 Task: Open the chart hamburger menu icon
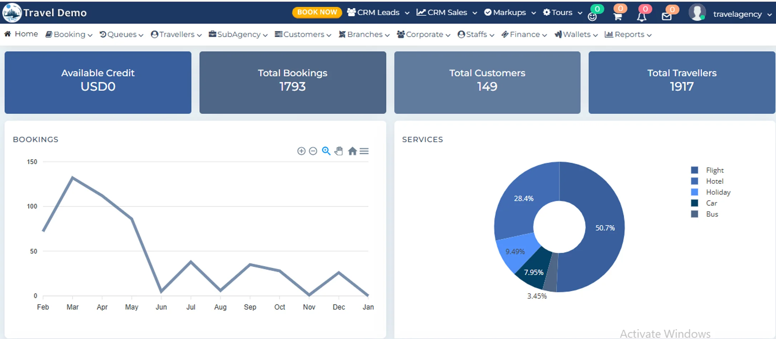pos(364,151)
